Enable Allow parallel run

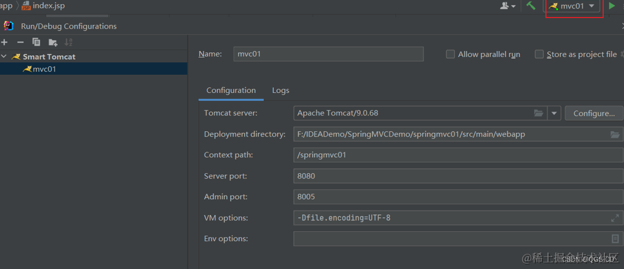(x=451, y=54)
